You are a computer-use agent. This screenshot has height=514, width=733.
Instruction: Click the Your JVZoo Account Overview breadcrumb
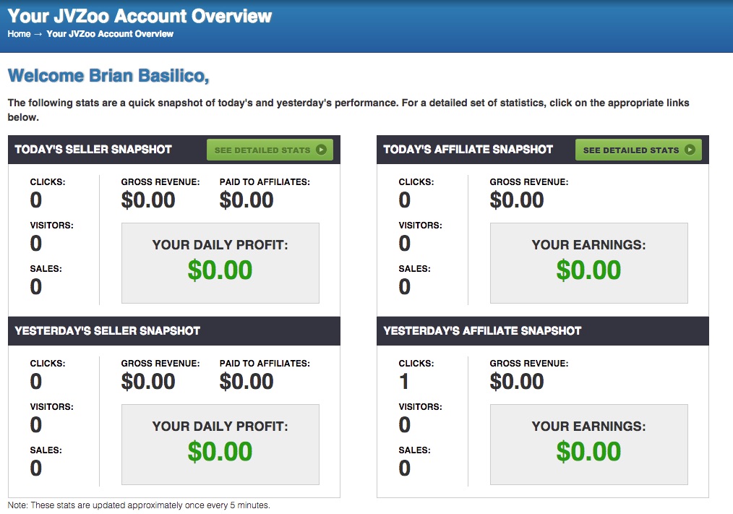click(110, 34)
